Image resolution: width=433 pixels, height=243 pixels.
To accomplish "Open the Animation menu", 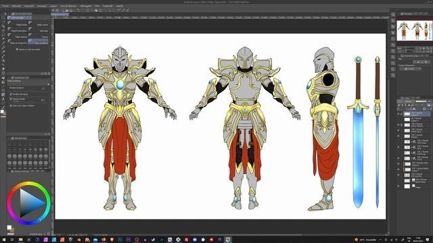I will point(42,6).
